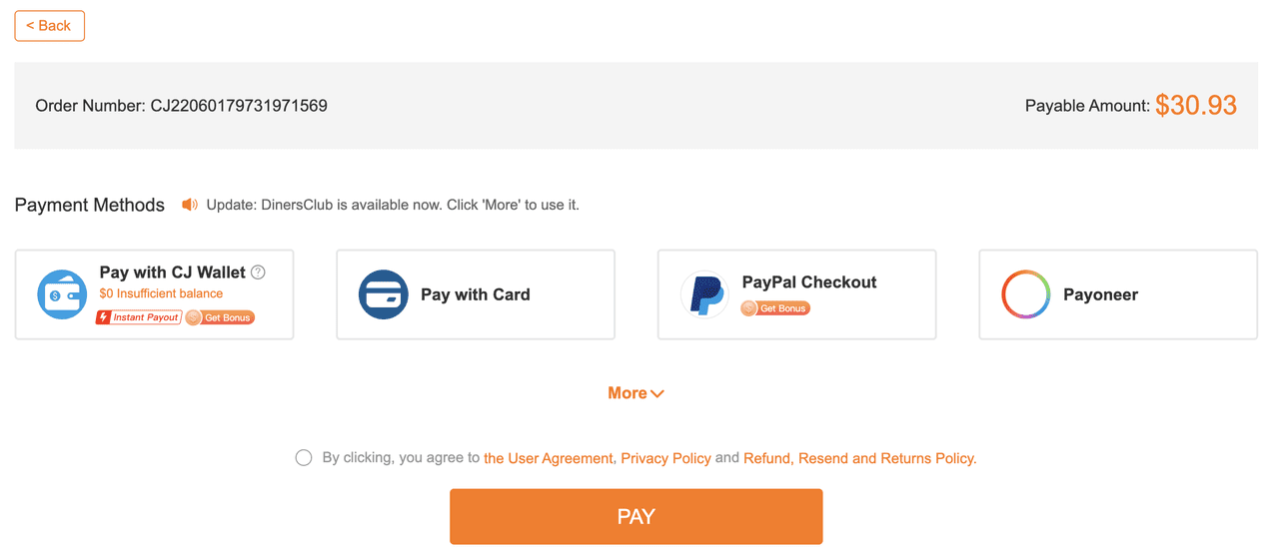Click Get Bonus badge under PayPal Checkout

pos(775,308)
